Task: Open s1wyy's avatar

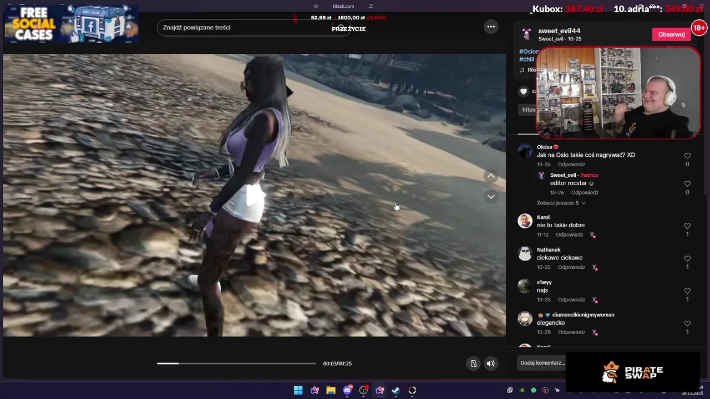Action: [x=525, y=286]
